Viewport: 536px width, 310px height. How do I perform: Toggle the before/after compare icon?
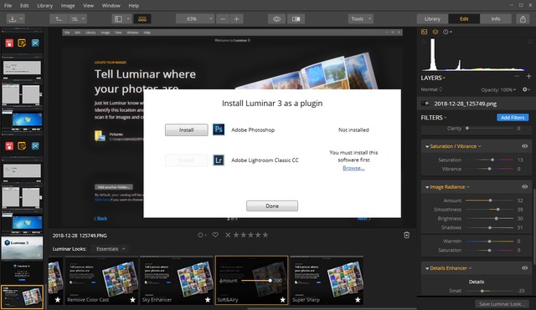296,18
